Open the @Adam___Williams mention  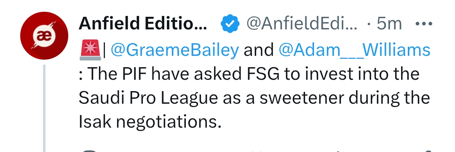pyautogui.click(x=354, y=50)
